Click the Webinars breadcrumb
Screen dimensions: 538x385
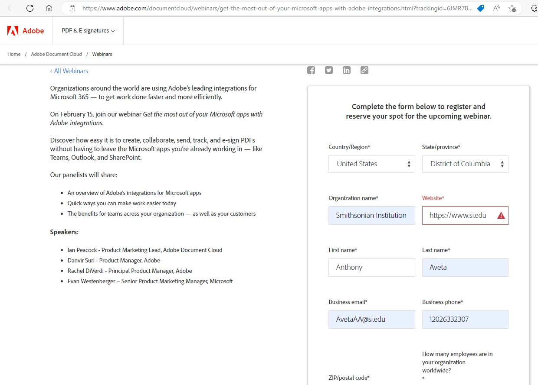[102, 54]
